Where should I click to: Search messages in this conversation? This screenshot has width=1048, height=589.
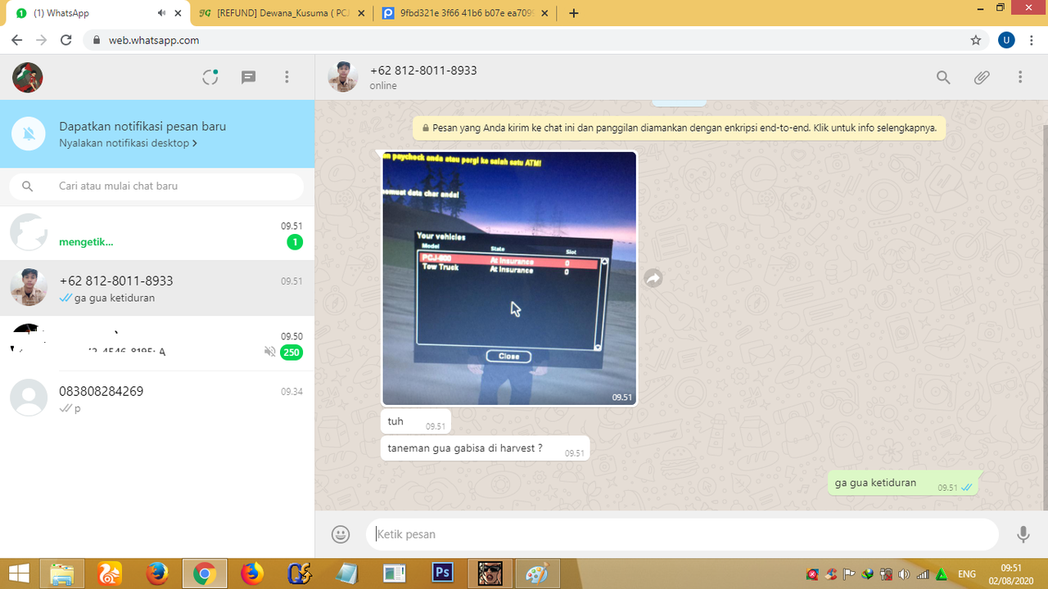[x=943, y=77]
